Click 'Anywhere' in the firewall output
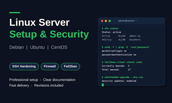172x103 pixels. pyautogui.click(x=135, y=40)
